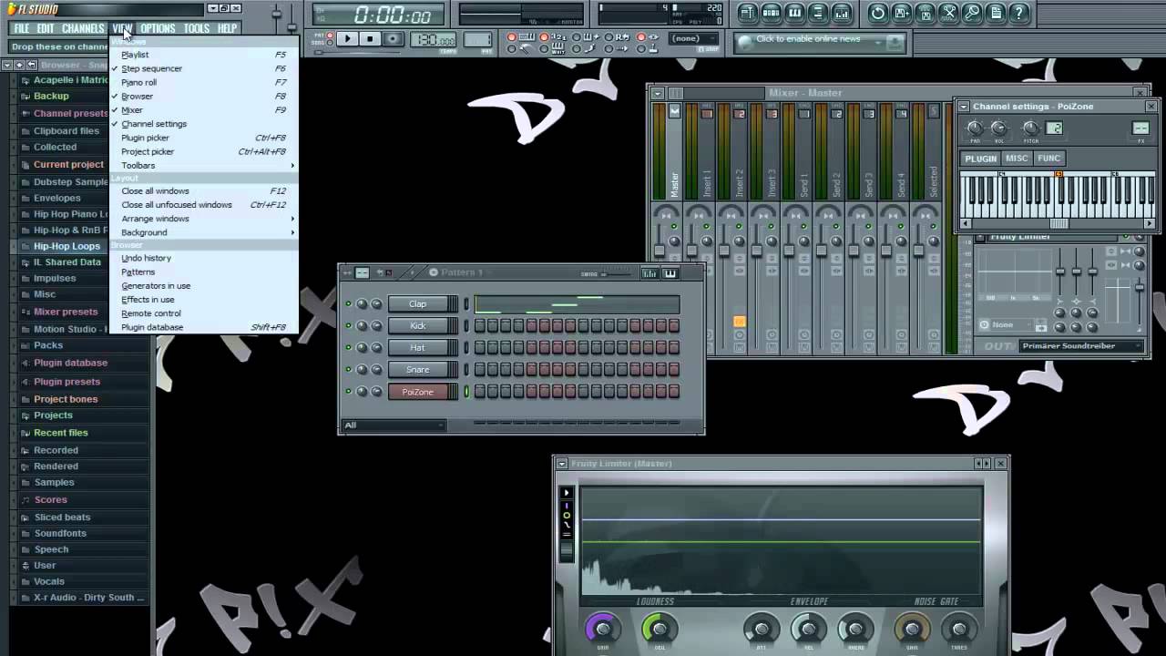The height and width of the screenshot is (656, 1166).
Task: Click the Snare channel button
Action: pyautogui.click(x=417, y=370)
